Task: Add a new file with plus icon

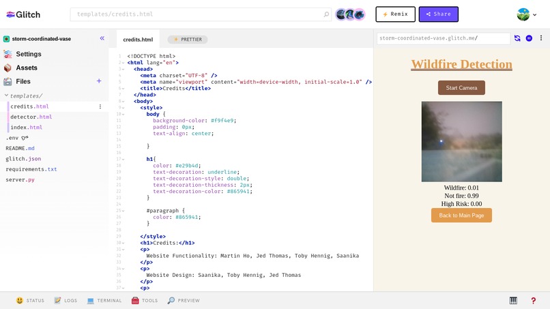Action: point(99,81)
